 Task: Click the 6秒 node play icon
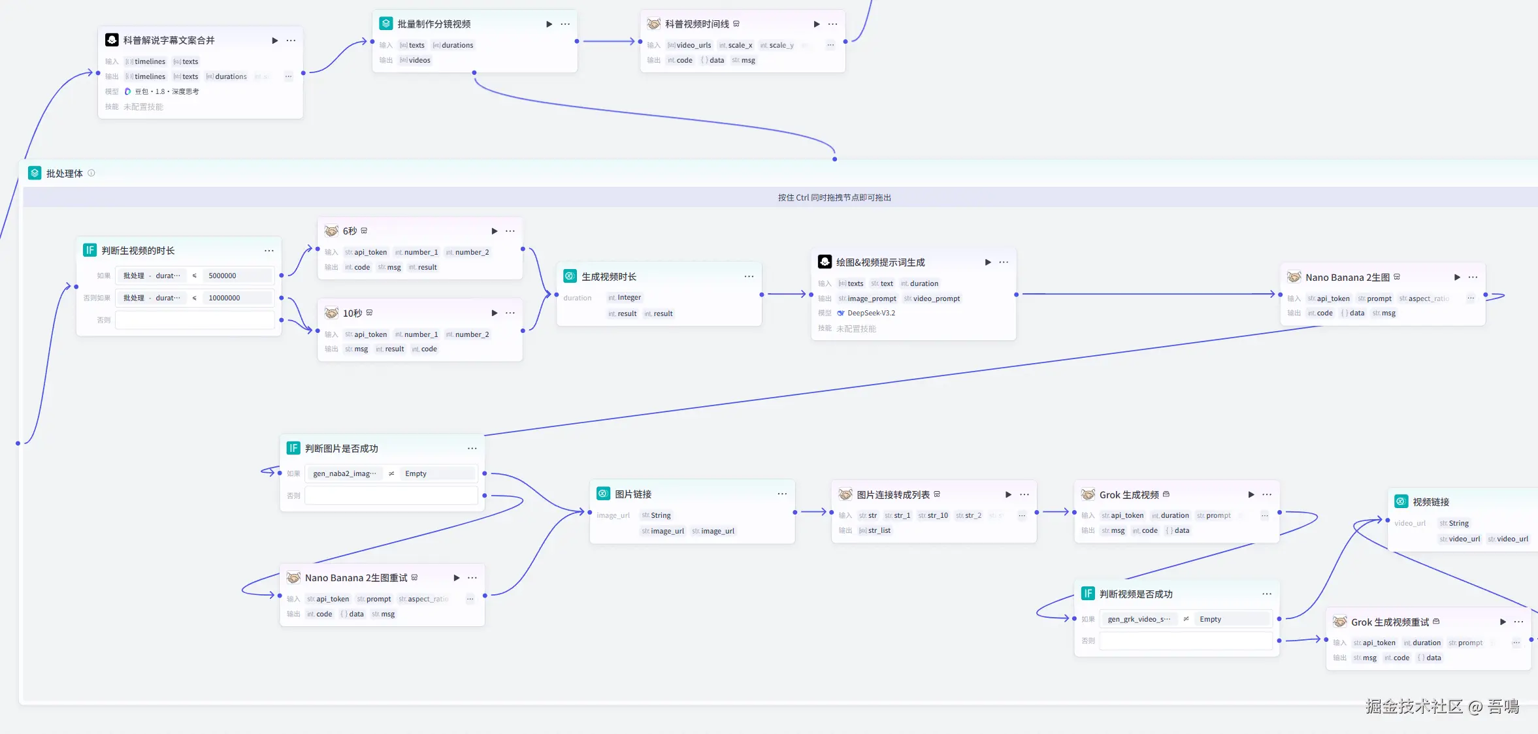pyautogui.click(x=494, y=231)
